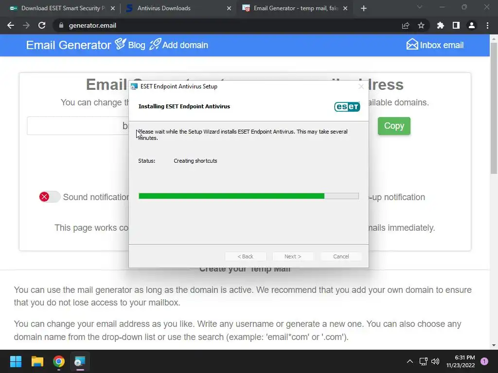Click the address bar URL generator.email
Image resolution: width=498 pixels, height=373 pixels.
[x=92, y=25]
